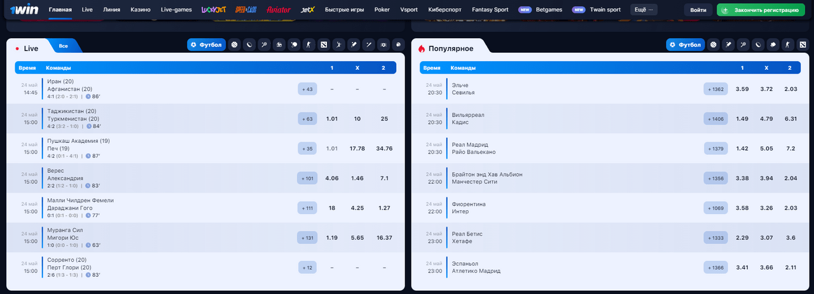Image resolution: width=814 pixels, height=294 pixels.
Task: Filter Live panel by Dota 2 icon
Action: pos(324,45)
